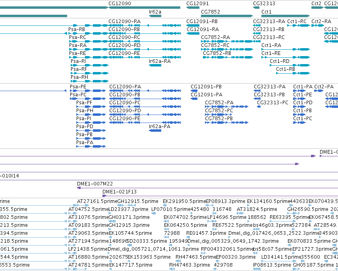Click EST label RE01457.3prime
This screenshot has width=338, height=271.
pos(206,233)
